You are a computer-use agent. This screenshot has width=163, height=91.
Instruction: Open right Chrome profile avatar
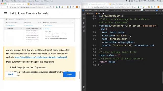tap(158, 7)
